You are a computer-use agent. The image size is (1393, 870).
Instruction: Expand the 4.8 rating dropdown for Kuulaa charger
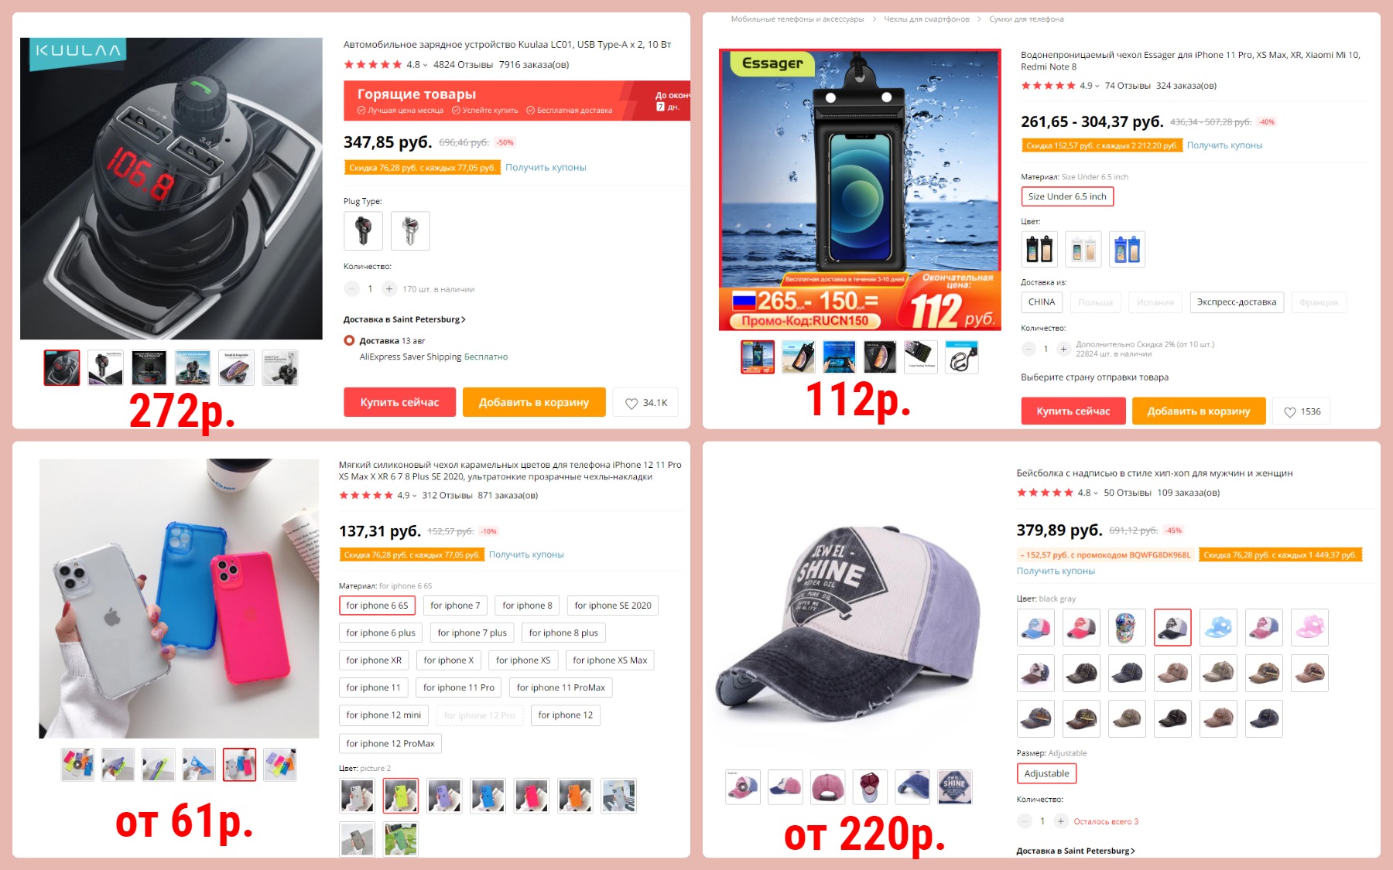(425, 65)
